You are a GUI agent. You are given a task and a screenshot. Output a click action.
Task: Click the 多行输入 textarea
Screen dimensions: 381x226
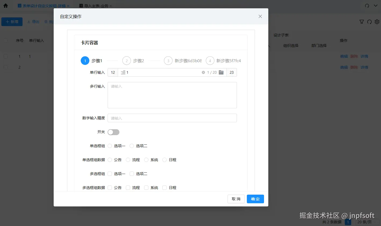172,95
